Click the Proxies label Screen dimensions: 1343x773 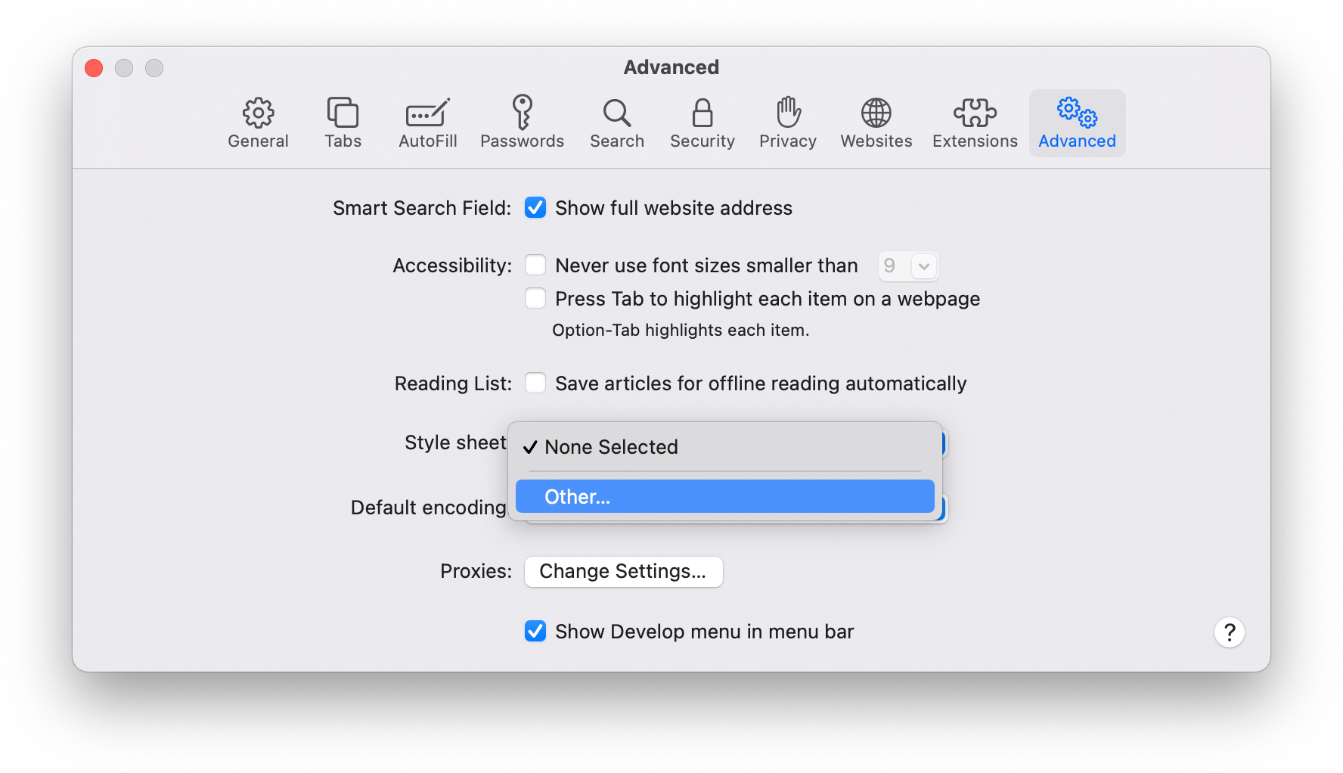coord(476,571)
